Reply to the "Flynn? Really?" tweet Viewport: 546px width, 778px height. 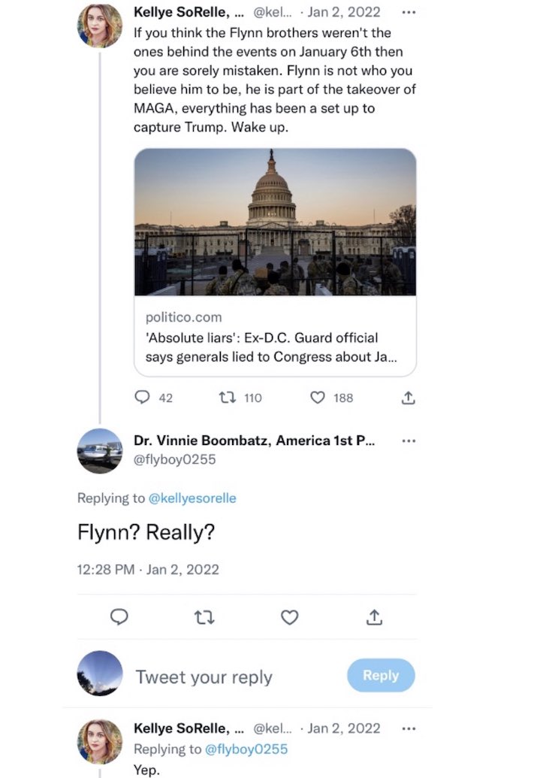pyautogui.click(x=119, y=617)
